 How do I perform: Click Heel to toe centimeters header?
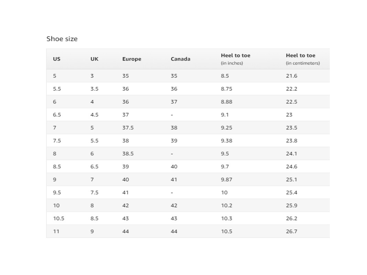pos(303,59)
